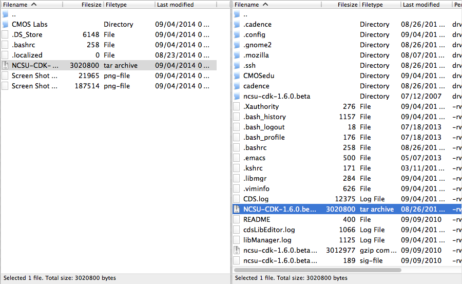Click the ncsu-cdk sig-file icon
Screen dimensions: 462x284
pyautogui.click(x=237, y=260)
